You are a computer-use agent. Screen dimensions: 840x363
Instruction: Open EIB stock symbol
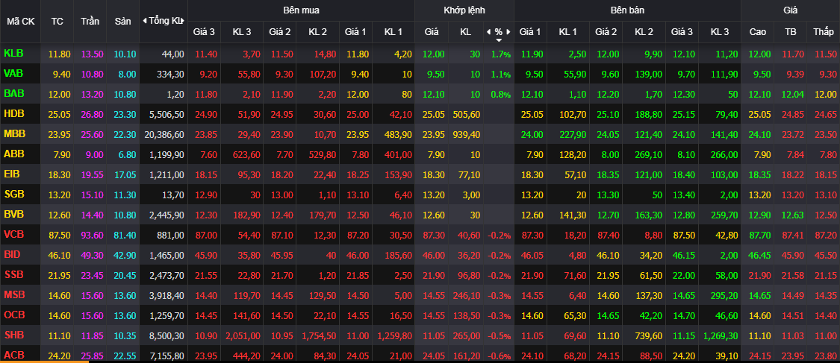[x=12, y=174]
